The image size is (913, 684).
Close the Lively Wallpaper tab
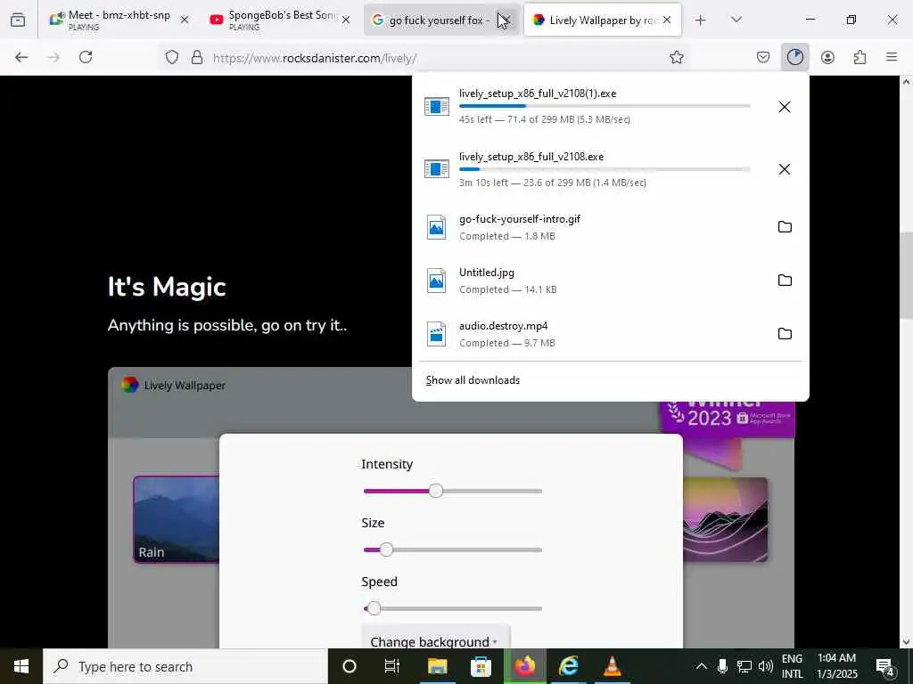point(667,20)
